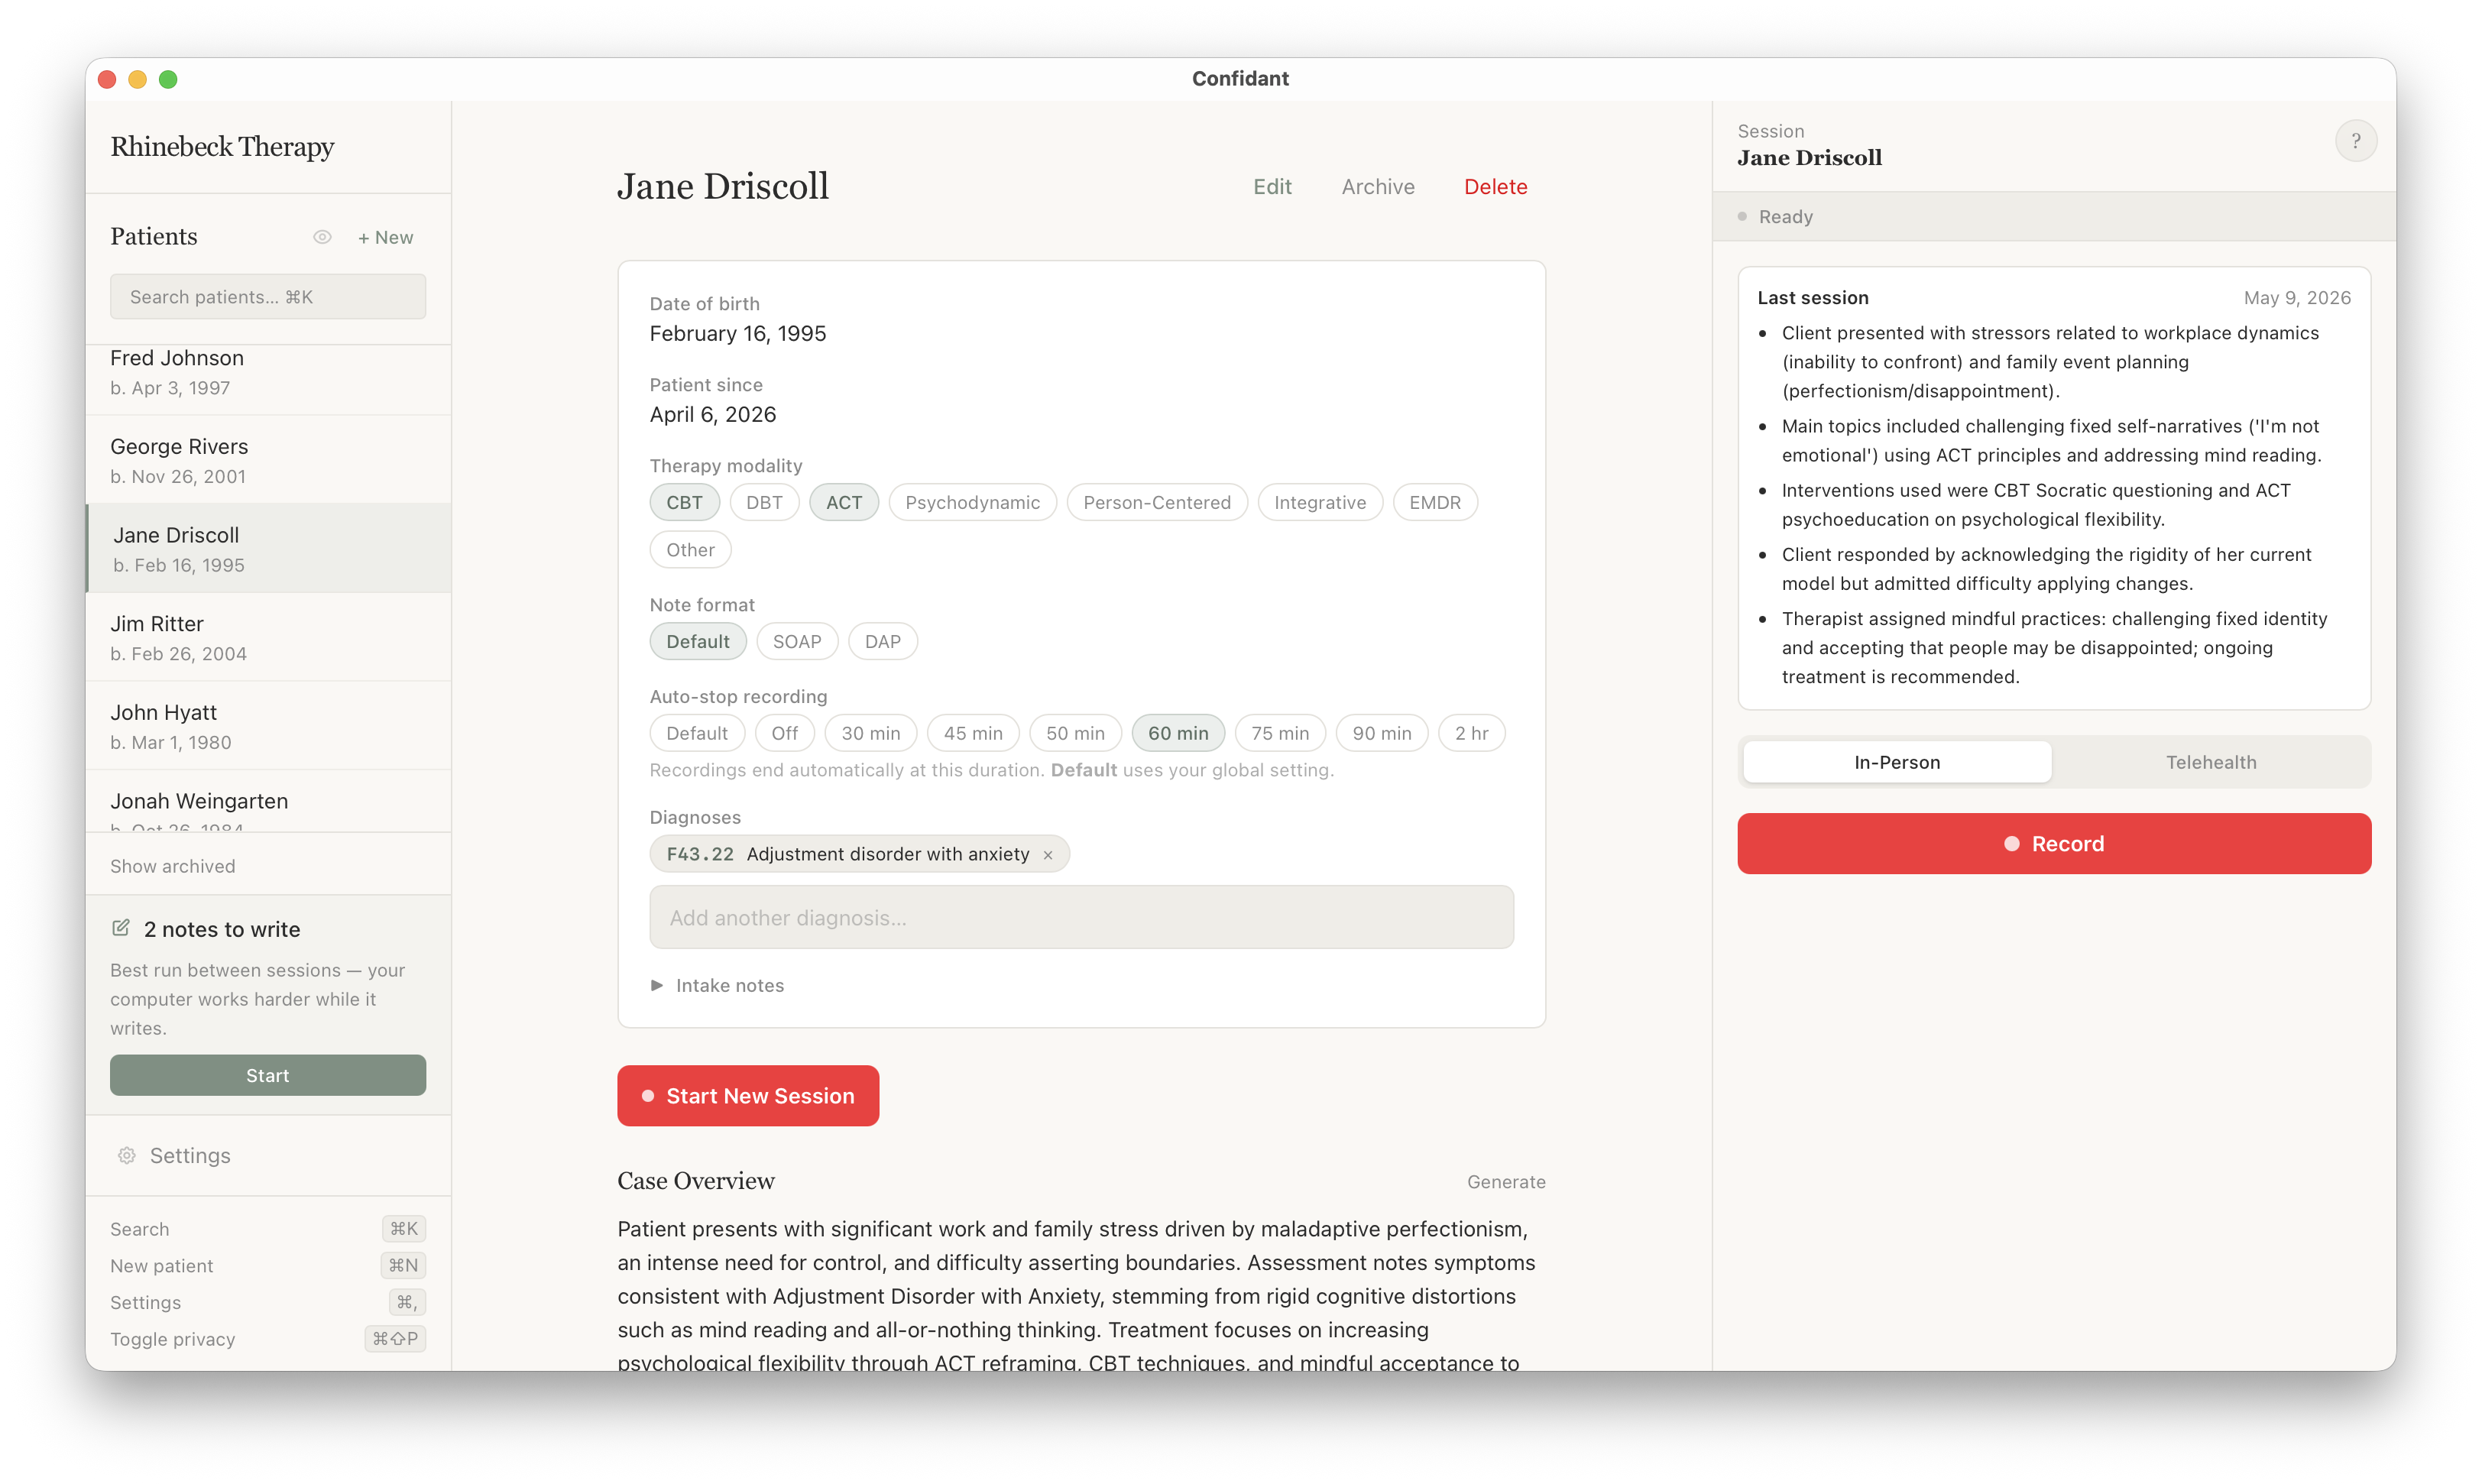2482x1484 pixels.
Task: Toggle patient privacy eye icon
Action: tap(322, 237)
